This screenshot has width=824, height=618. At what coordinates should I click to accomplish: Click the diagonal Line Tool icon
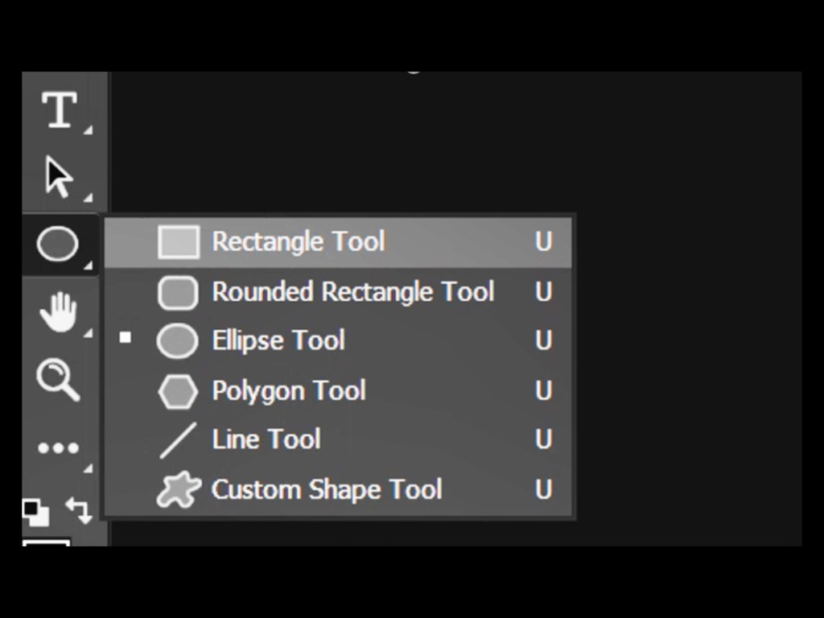tap(177, 441)
